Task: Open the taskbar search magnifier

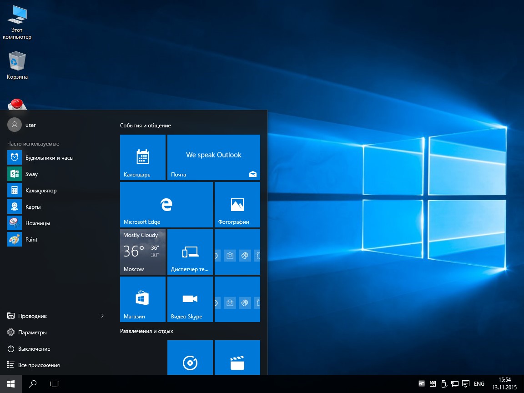Action: (x=33, y=384)
